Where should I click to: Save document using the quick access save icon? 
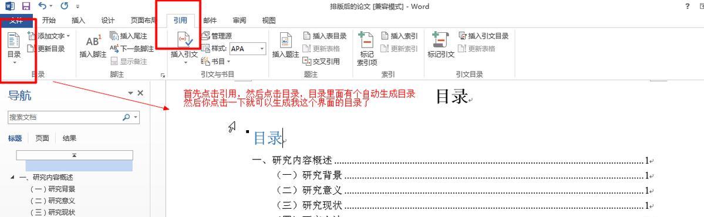tap(26, 6)
